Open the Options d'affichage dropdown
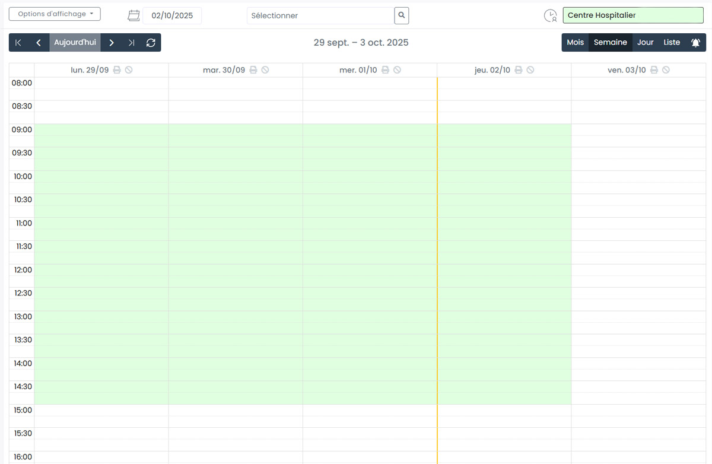Image resolution: width=712 pixels, height=464 pixels. point(55,14)
